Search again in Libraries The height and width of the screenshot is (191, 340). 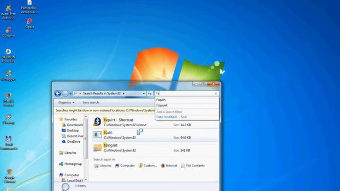[x=103, y=166]
